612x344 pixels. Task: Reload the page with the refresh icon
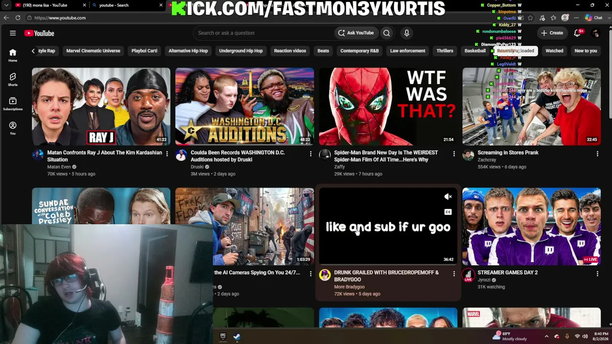[18, 18]
